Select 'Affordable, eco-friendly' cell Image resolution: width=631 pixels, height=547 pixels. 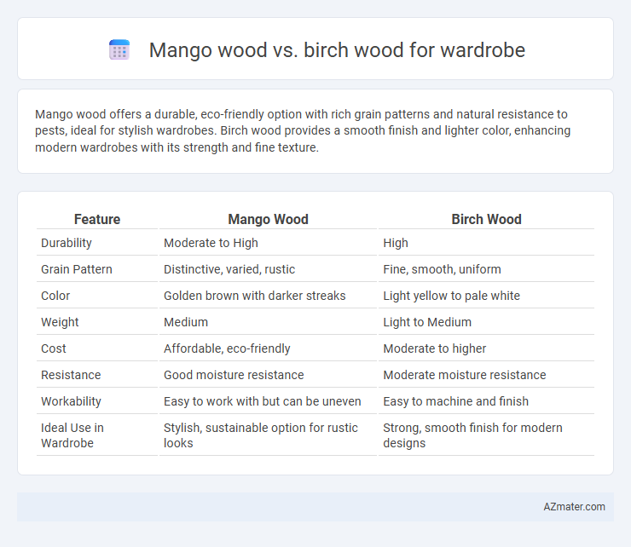click(x=227, y=348)
